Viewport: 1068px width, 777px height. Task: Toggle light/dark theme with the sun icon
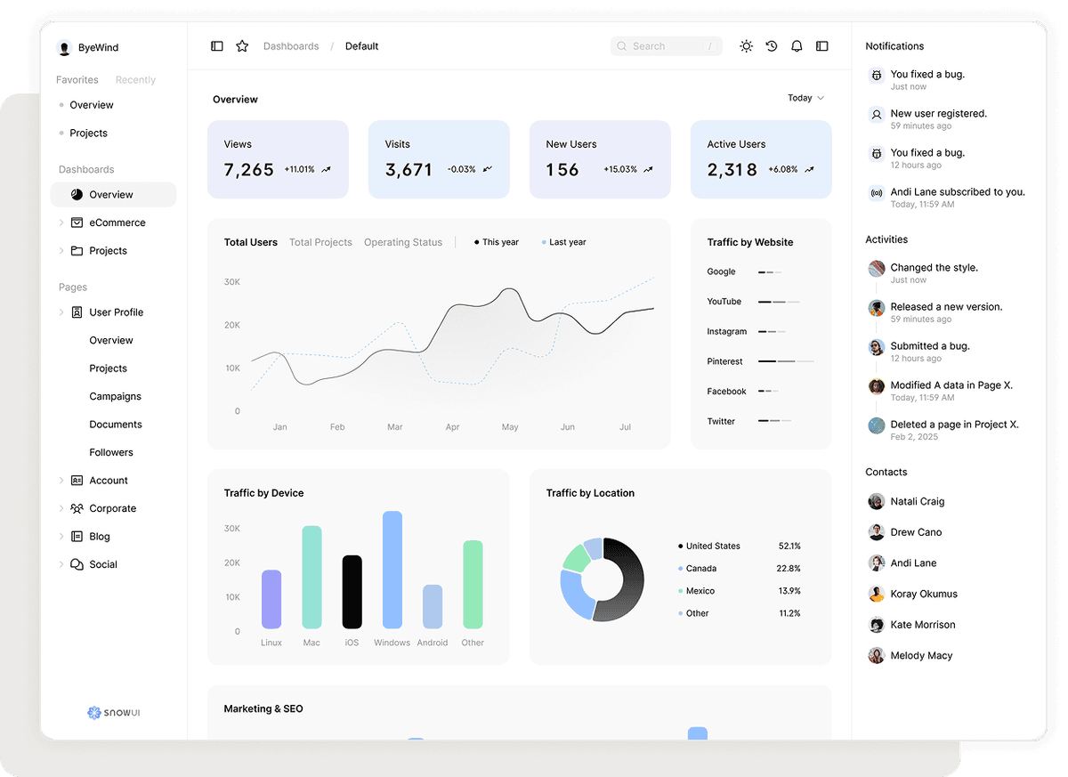tap(746, 45)
